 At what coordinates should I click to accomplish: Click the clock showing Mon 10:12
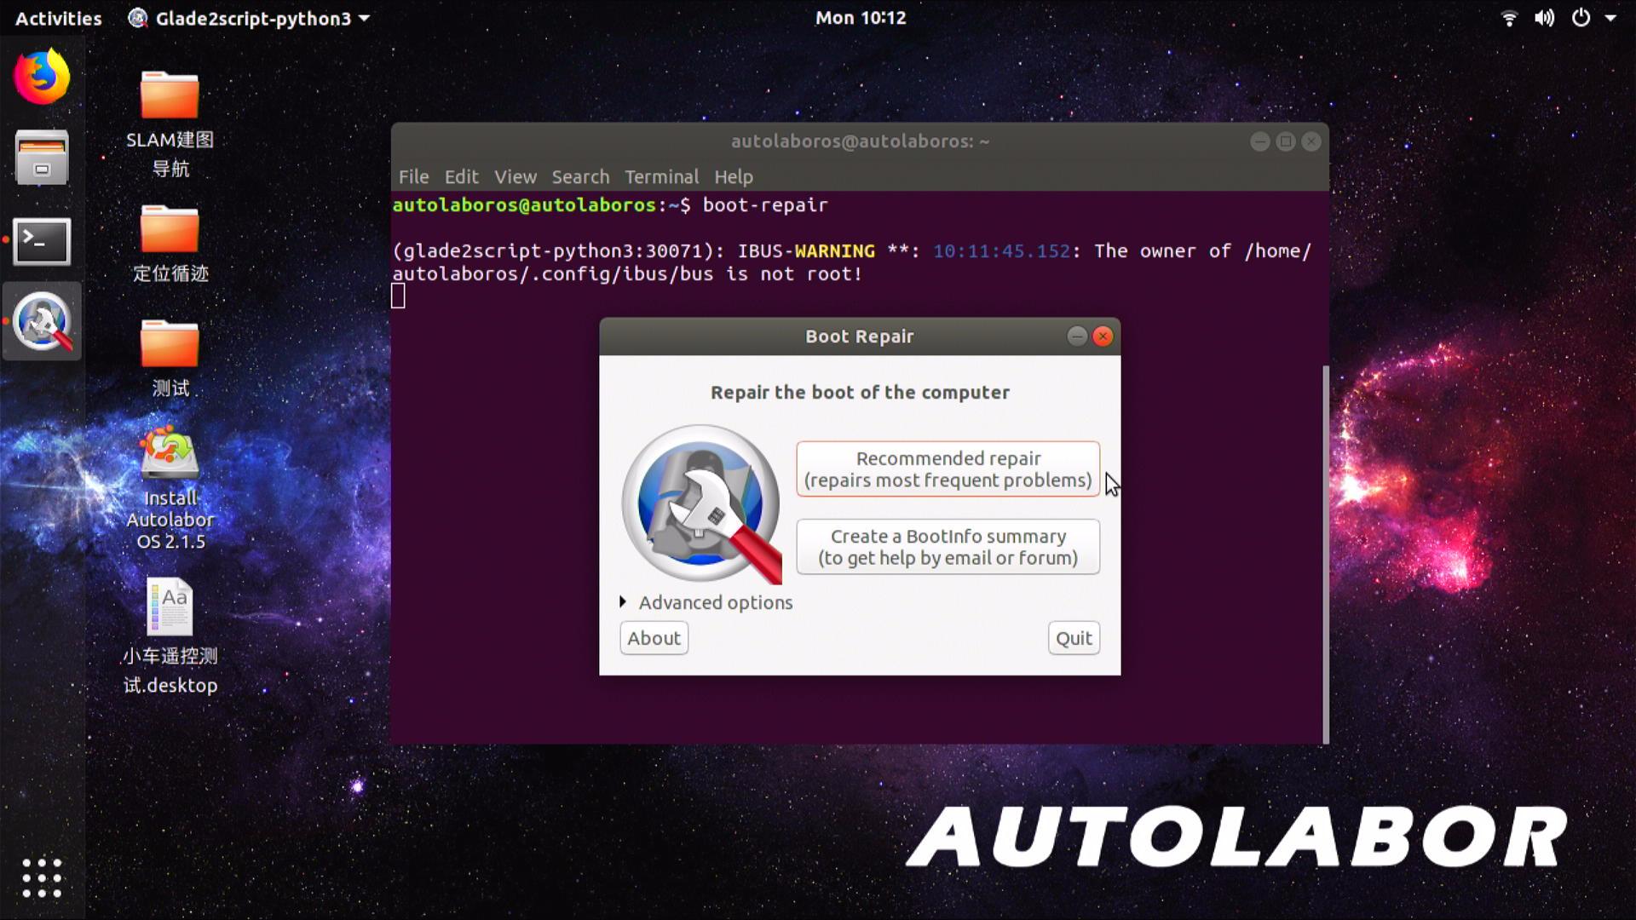pyautogui.click(x=860, y=18)
